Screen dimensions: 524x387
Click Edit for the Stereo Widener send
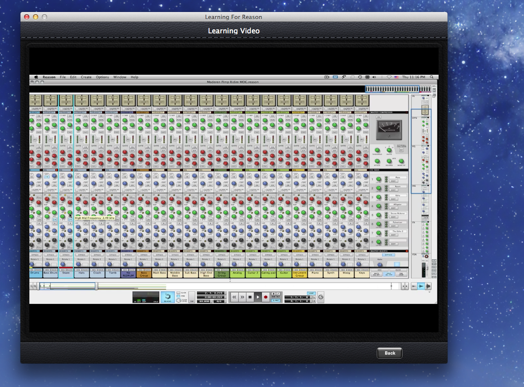tap(393, 217)
